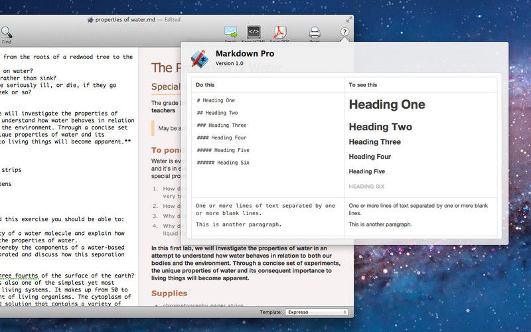The image size is (531, 332).
Task: Toggle the question mark help button
Action: (x=344, y=32)
